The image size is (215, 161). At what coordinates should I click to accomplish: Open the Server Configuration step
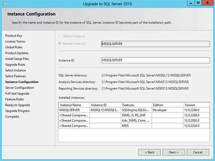(19, 88)
